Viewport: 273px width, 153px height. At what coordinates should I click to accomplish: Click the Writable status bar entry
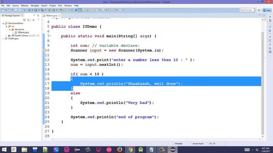point(178,144)
